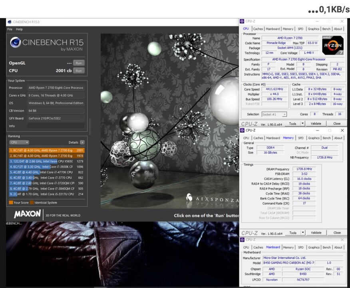Image resolution: width=350 pixels, height=288 pixels.
Task: Select the Core i7-3720QM ranking row
Action: [x=46, y=183]
